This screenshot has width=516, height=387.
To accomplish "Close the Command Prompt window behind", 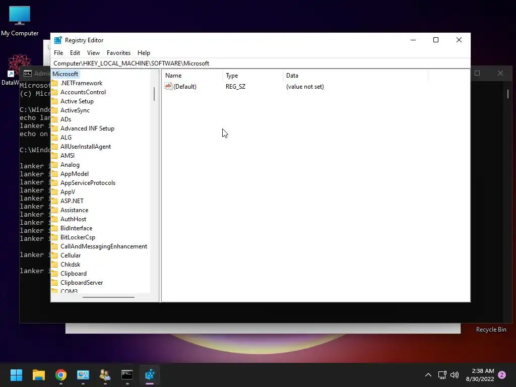I will pos(500,73).
